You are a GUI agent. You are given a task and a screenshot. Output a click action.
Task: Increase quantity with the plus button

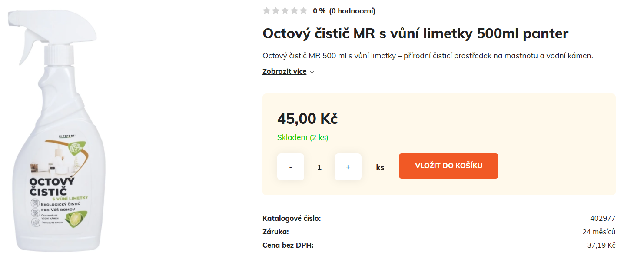[348, 167]
